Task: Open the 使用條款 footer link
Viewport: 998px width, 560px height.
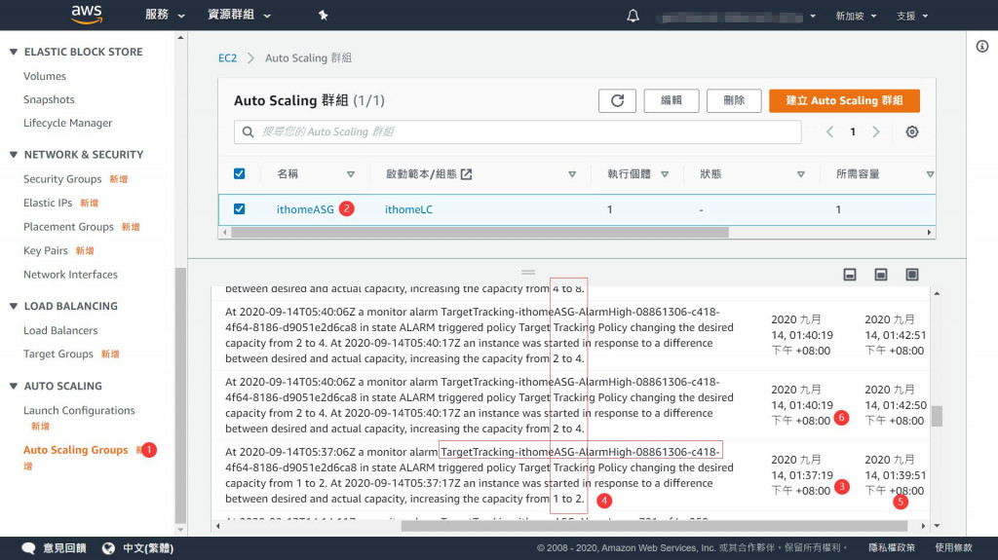Action: point(953,548)
